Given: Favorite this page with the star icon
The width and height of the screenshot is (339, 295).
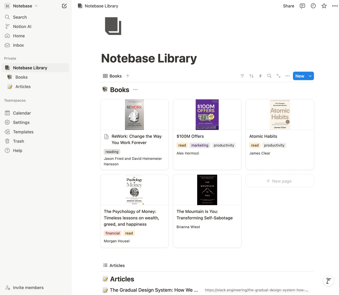Looking at the screenshot, I should pyautogui.click(x=324, y=6).
